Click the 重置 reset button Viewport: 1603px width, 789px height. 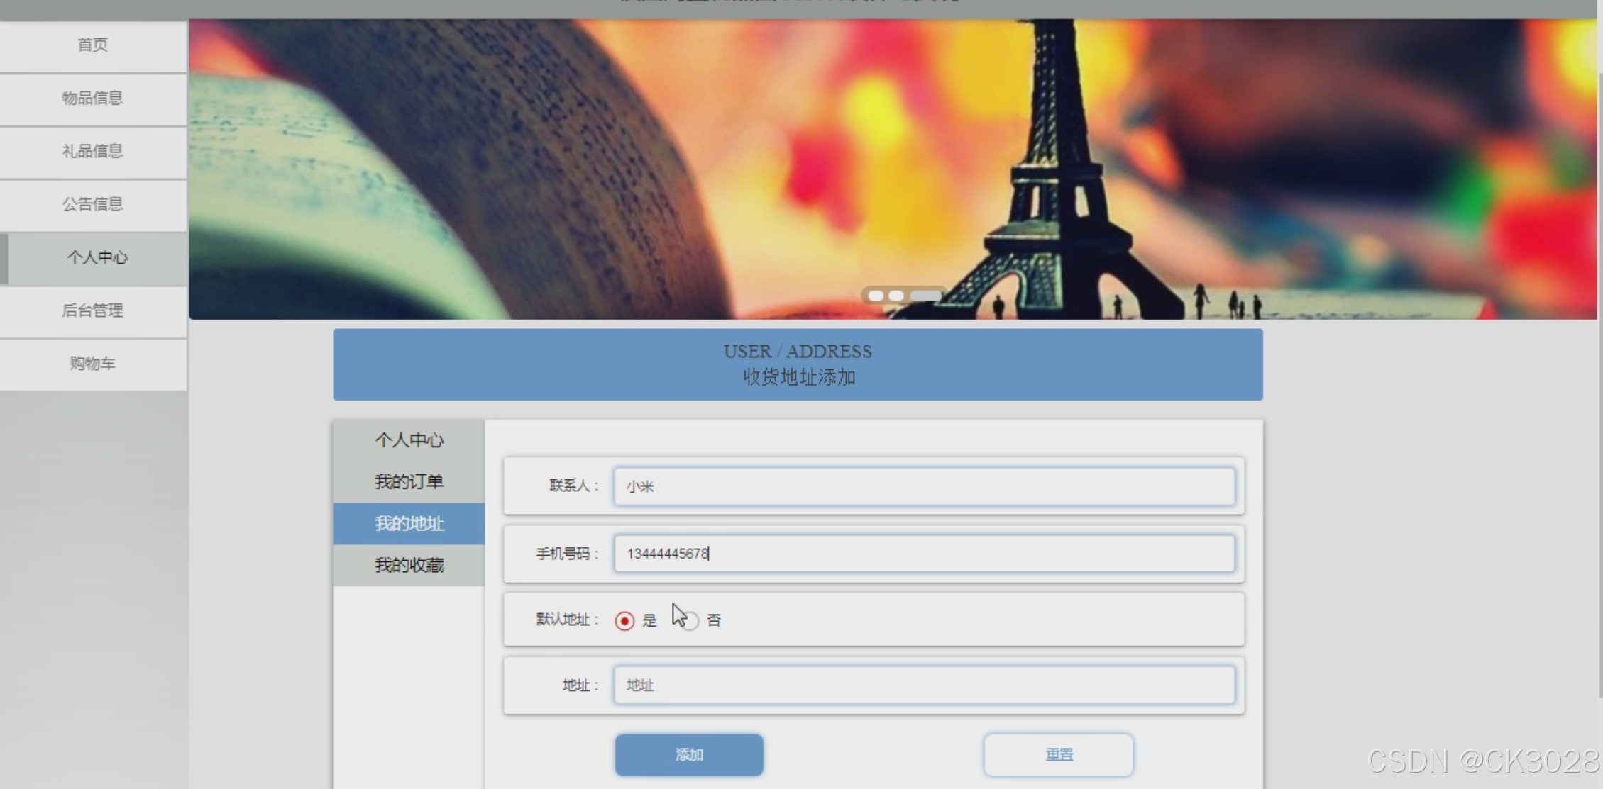[x=1058, y=755]
